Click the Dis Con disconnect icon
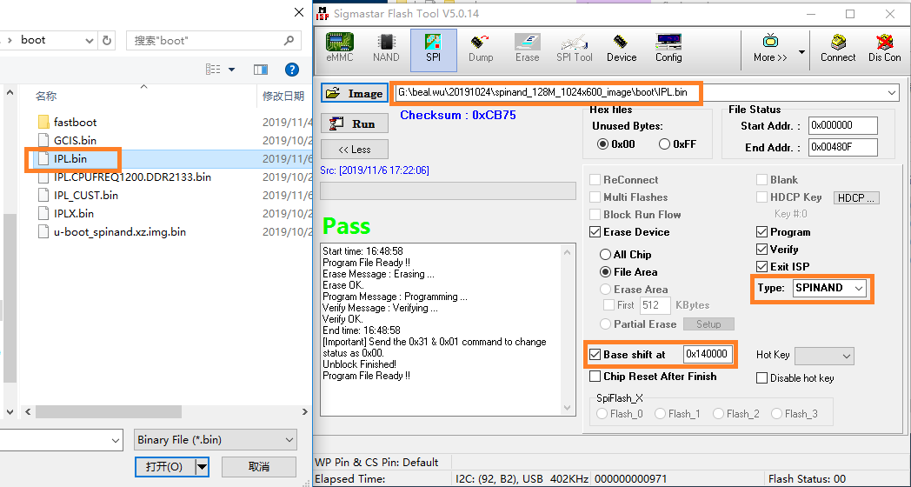 coord(884,48)
